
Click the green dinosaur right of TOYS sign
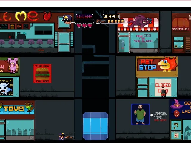click(30, 107)
